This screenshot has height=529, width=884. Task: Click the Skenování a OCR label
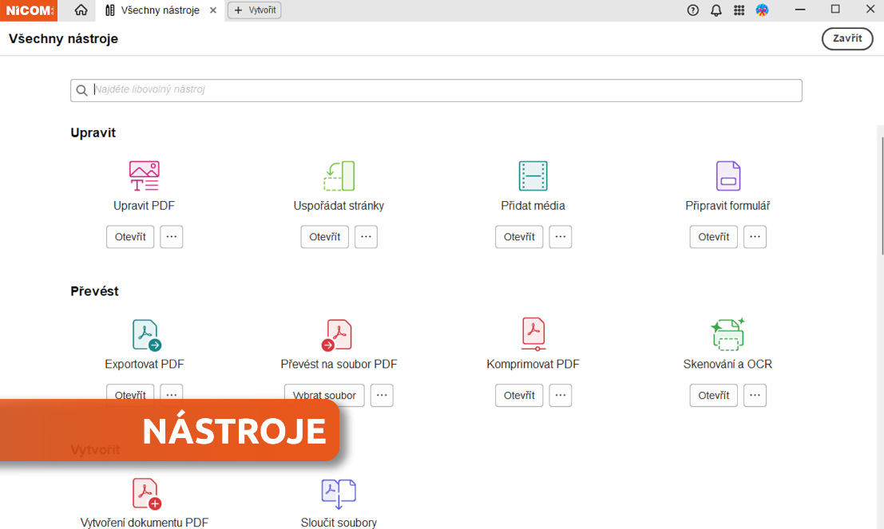[727, 364]
